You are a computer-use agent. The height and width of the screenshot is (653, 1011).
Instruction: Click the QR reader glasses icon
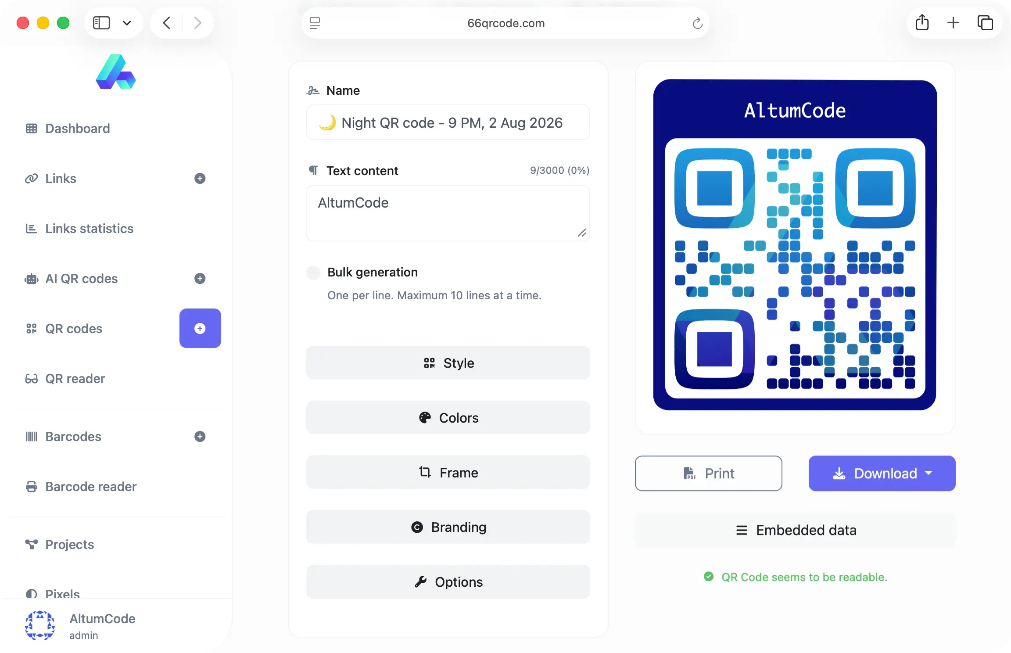pyautogui.click(x=31, y=379)
